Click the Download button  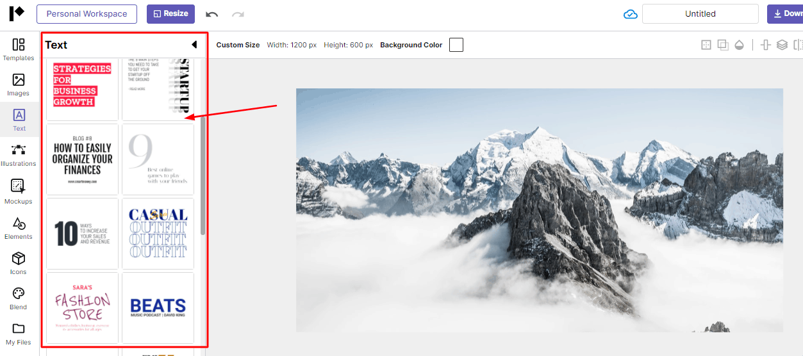(786, 13)
